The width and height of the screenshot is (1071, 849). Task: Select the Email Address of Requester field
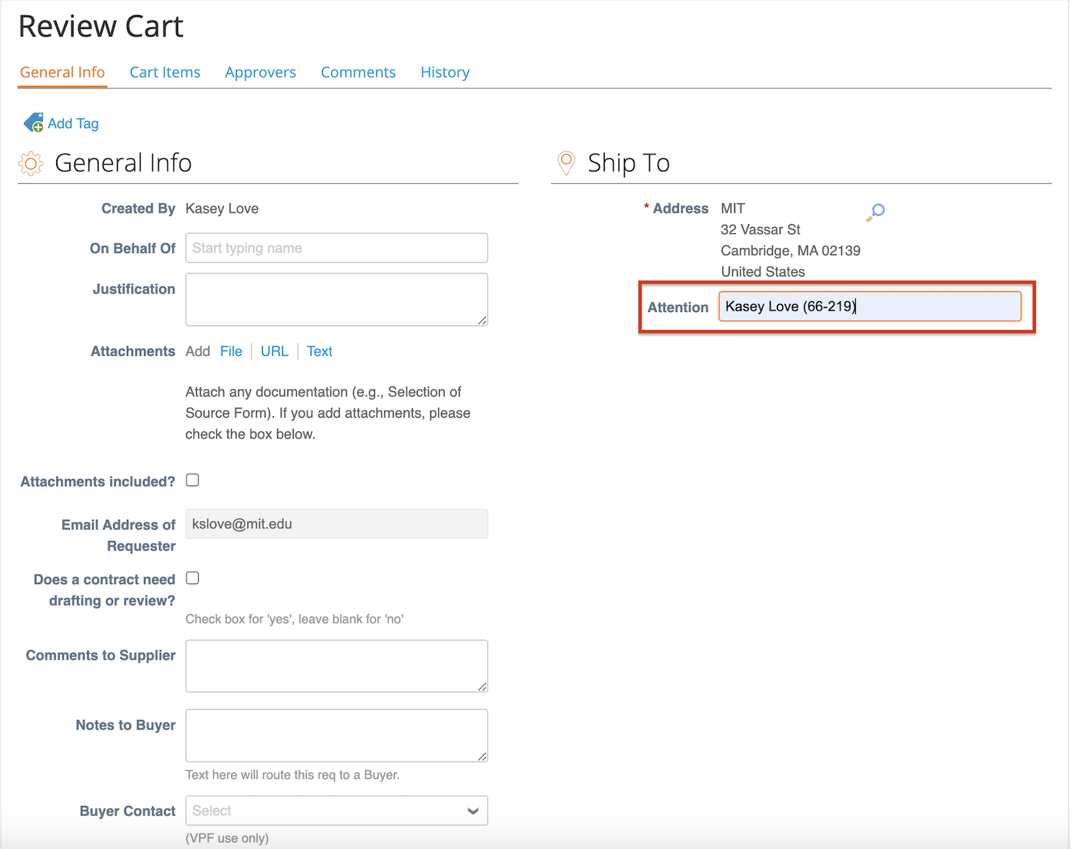point(337,524)
